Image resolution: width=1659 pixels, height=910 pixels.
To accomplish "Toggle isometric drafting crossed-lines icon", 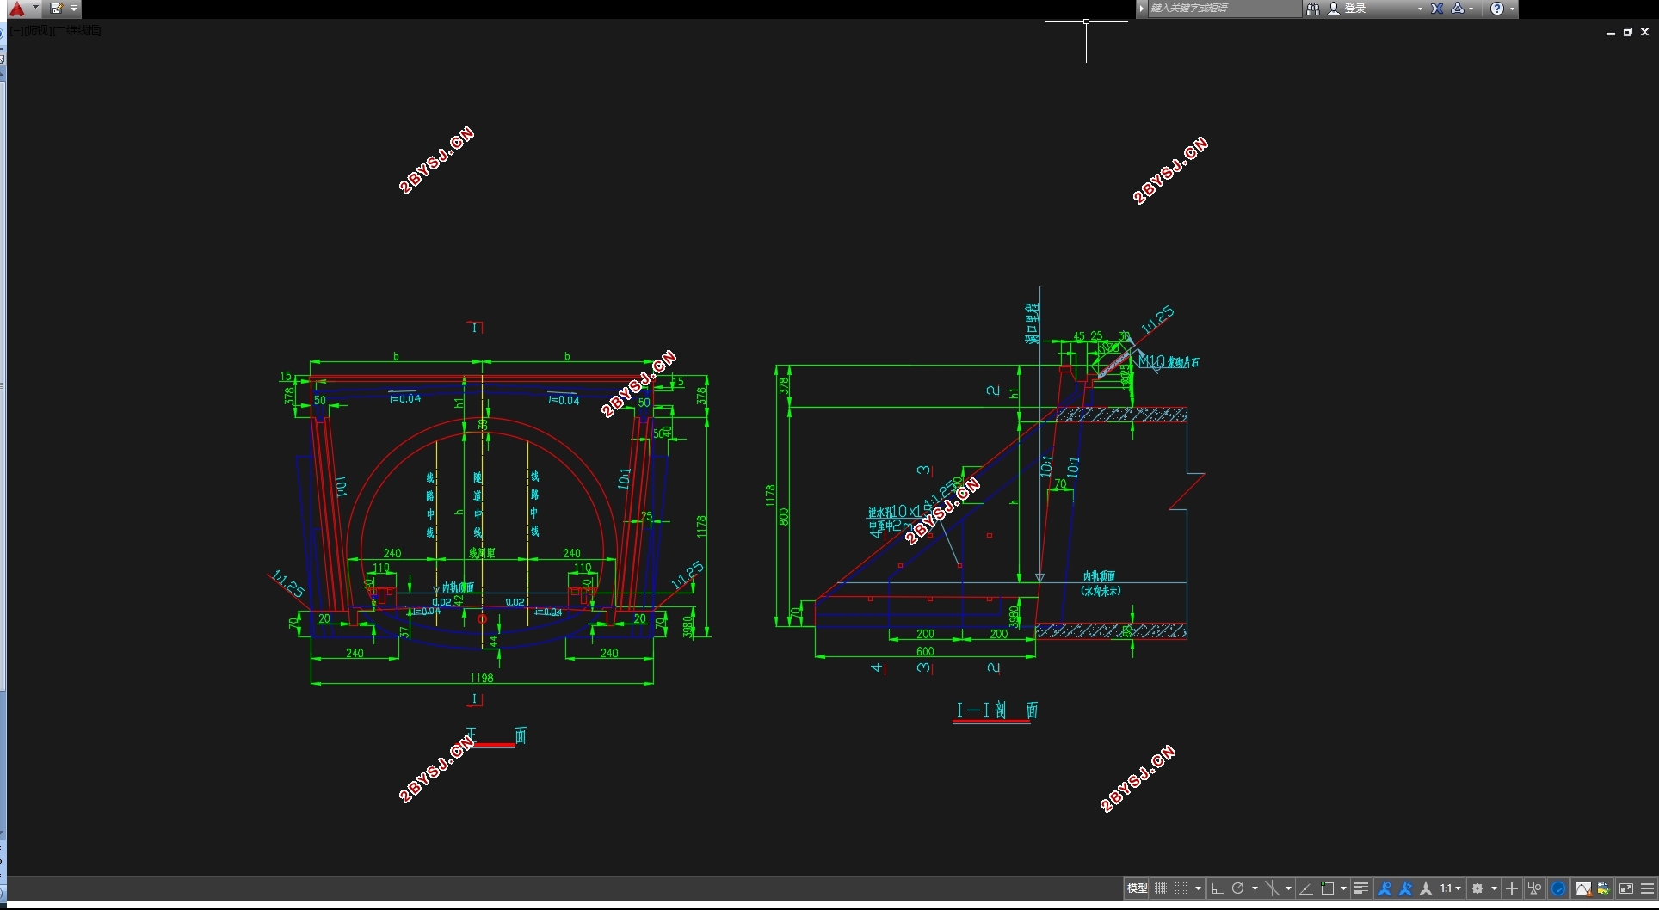I will (1273, 888).
